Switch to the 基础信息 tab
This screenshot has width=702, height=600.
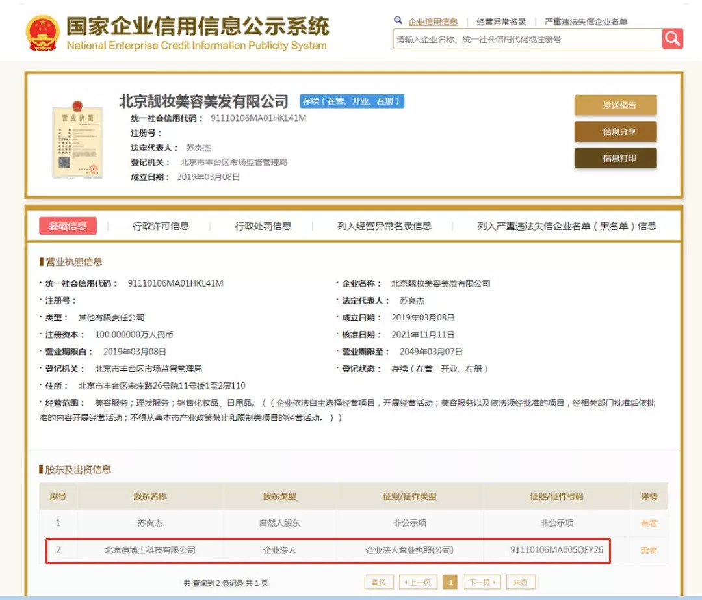pyautogui.click(x=68, y=226)
